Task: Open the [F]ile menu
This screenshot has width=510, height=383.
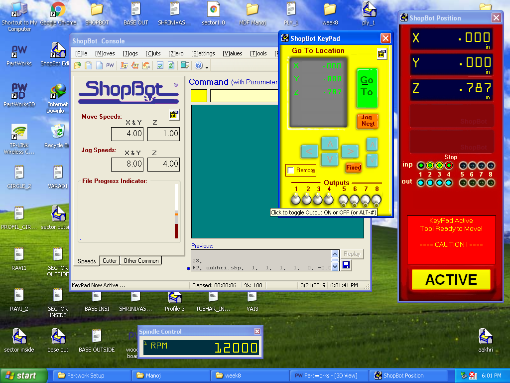Action: point(81,53)
